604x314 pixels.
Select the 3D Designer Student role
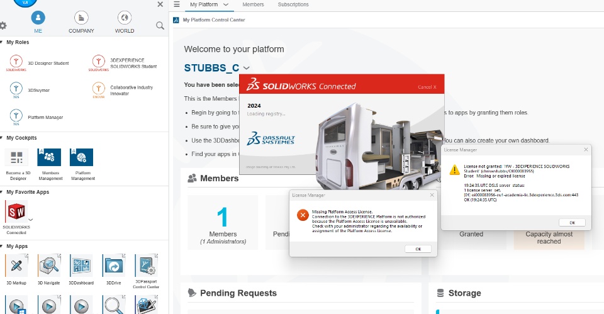(x=38, y=63)
